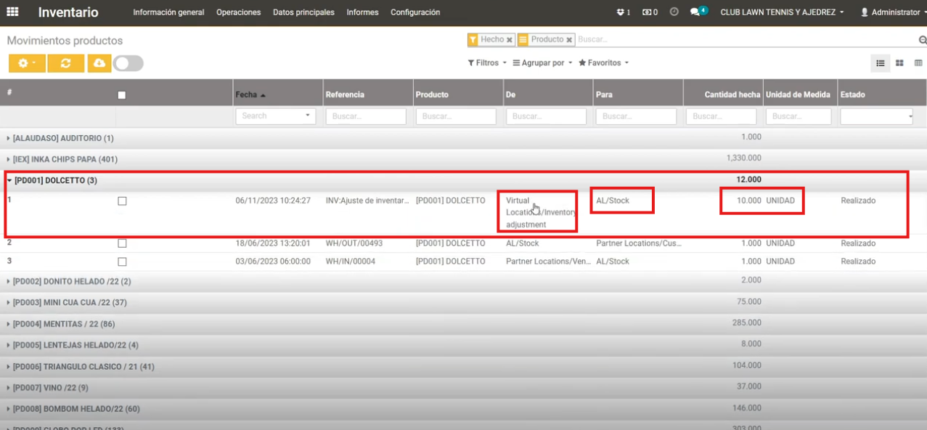The image size is (927, 430).
Task: Collapse the [PD001] DOLCETTO group
Action: click(x=51, y=180)
